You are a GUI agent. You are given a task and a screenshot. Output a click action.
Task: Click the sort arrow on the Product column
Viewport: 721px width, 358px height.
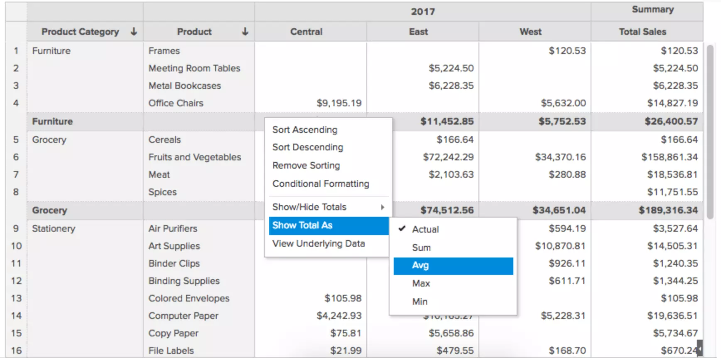tap(245, 31)
